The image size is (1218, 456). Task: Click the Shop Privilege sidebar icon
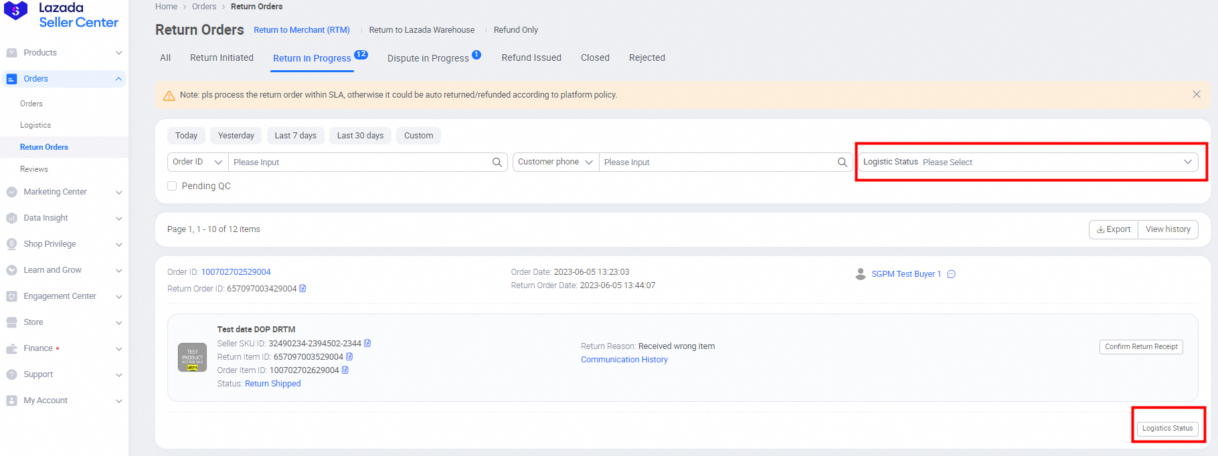tap(11, 244)
